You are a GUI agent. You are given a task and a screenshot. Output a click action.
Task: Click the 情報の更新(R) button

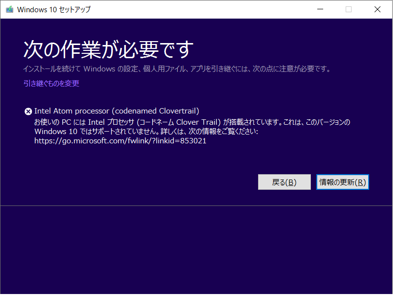point(342,182)
